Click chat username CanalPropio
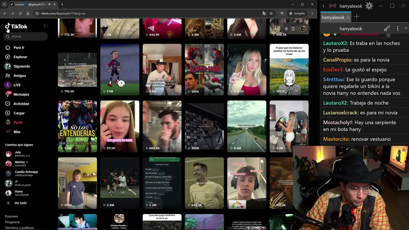Screen dimensions: 409x230 point(338,60)
